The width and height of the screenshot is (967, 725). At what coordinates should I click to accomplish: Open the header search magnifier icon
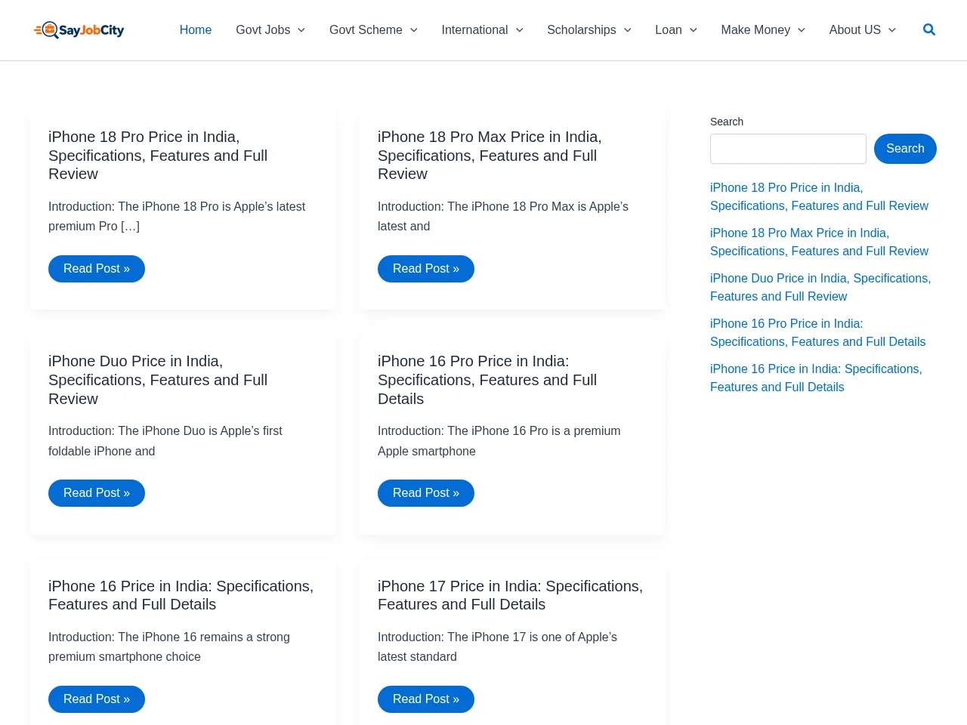[929, 29]
